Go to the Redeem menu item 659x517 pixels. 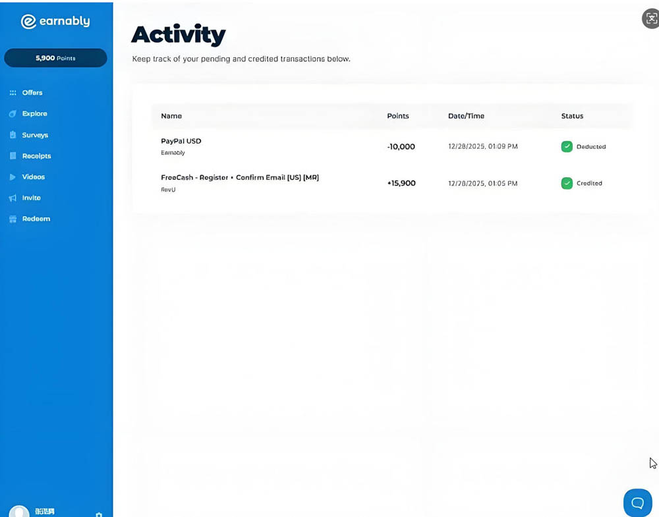tap(36, 219)
